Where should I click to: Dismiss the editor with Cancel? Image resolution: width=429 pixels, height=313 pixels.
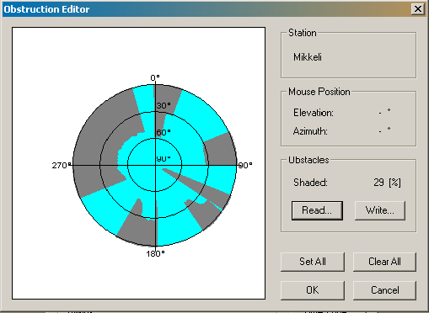point(384,290)
